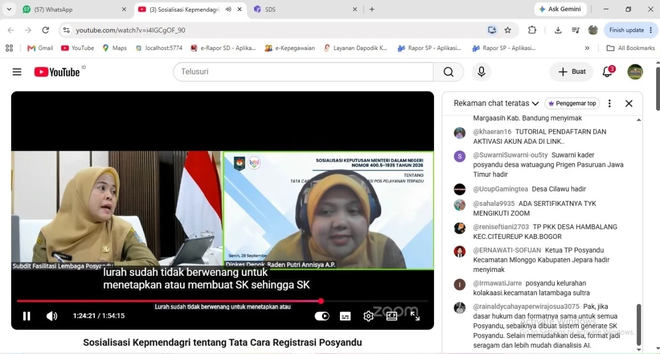Open the media control icon
Viewport: 660px width, 354px height.
coord(575,30)
